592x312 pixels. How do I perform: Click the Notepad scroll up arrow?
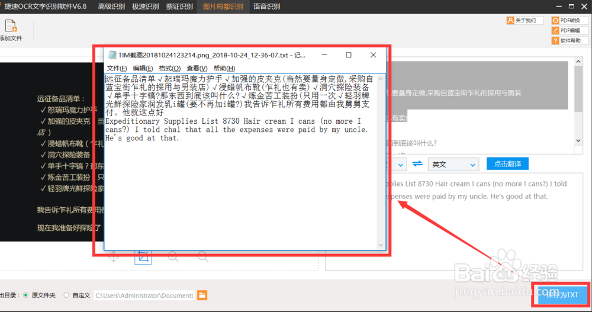click(381, 79)
